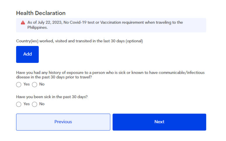Click the word Philippines in the notice
The height and width of the screenshot is (141, 226).
[x=37, y=28]
